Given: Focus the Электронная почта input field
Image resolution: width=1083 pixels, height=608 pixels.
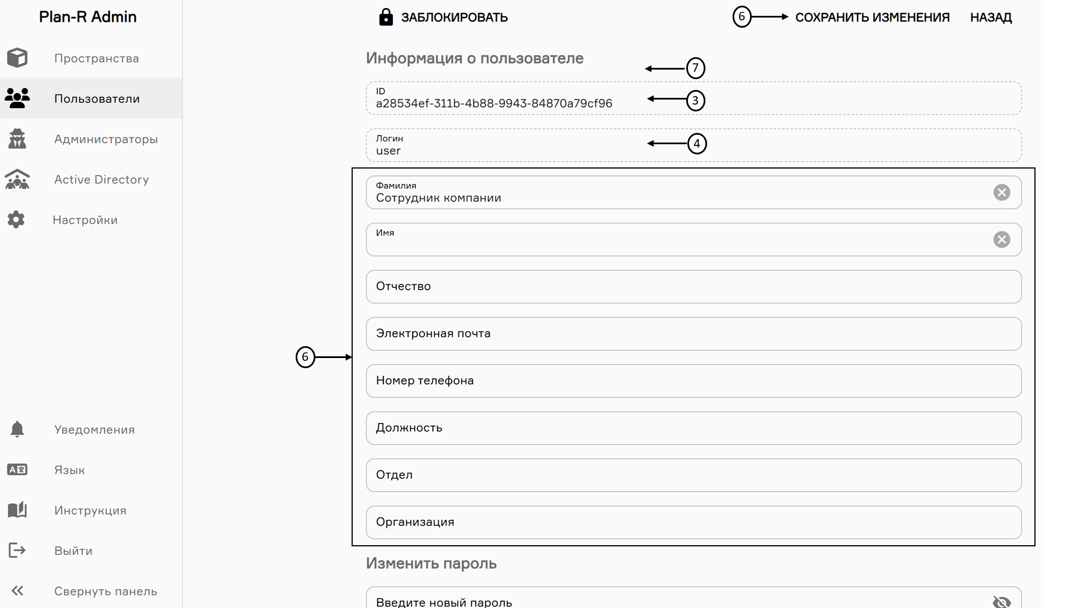Looking at the screenshot, I should coord(693,334).
